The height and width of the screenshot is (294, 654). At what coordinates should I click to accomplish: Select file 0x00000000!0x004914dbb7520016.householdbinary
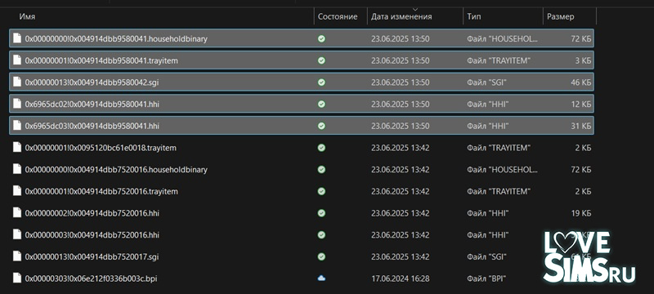[x=302, y=170]
